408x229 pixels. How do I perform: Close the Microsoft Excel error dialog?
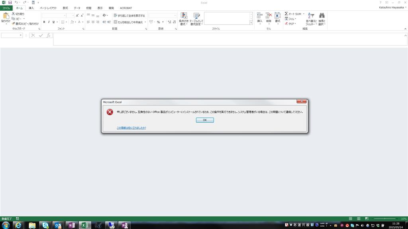pos(301,101)
